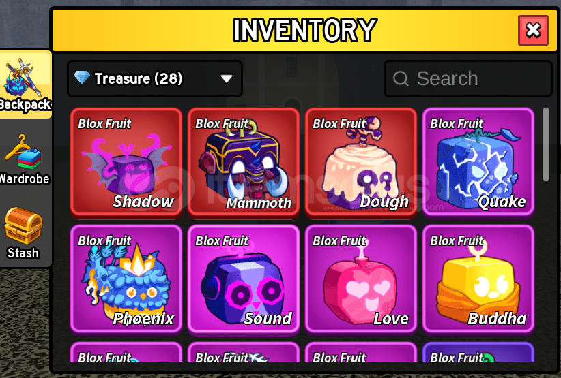Click the magnifying glass search icon
The width and height of the screenshot is (561, 378).
[x=401, y=78]
